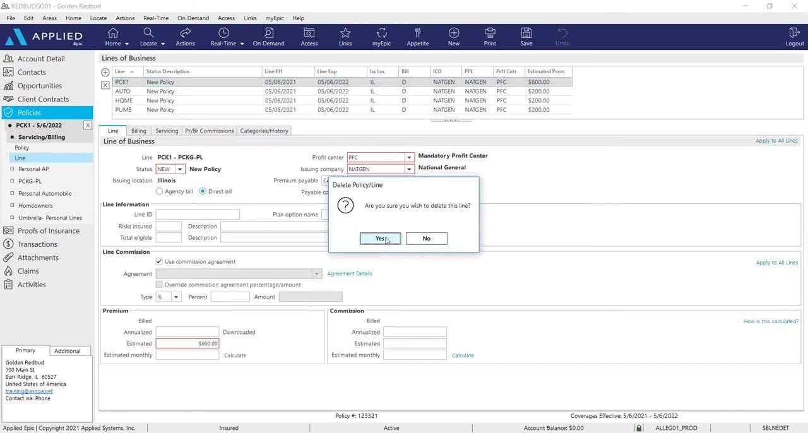
Task: Click the Premium Calculate link
Action: coord(235,355)
